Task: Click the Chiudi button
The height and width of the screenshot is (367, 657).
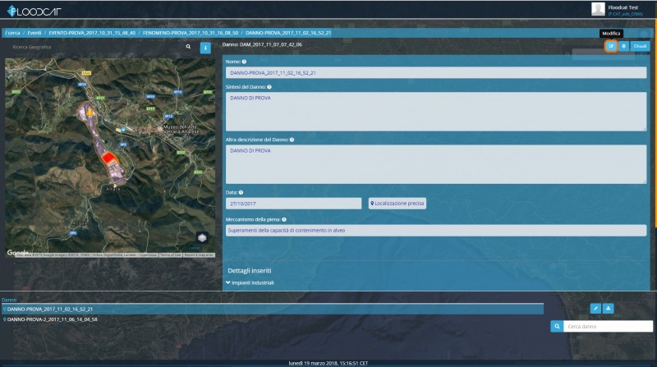Action: [640, 46]
